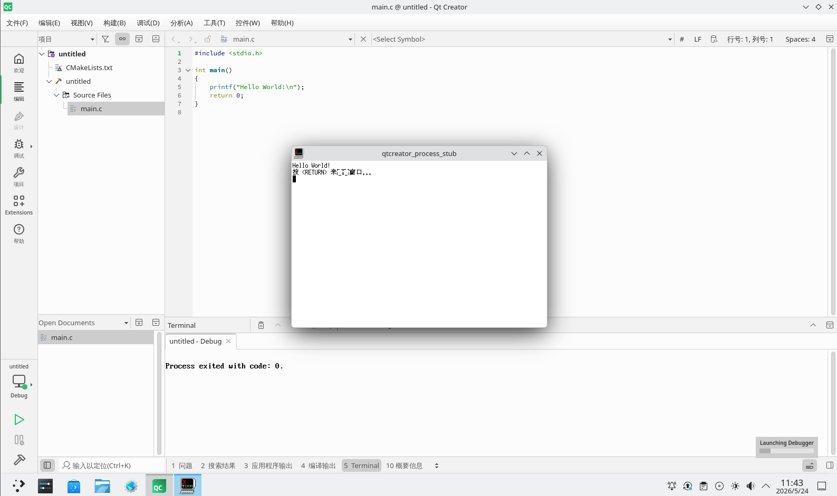Viewport: 837px width, 496px height.
Task: Start debugging with the debug-run button
Action: (19, 440)
